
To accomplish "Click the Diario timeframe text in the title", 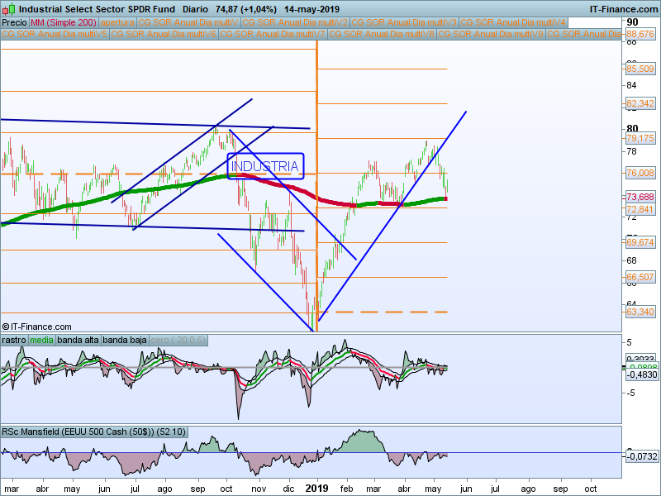I will pos(195,9).
